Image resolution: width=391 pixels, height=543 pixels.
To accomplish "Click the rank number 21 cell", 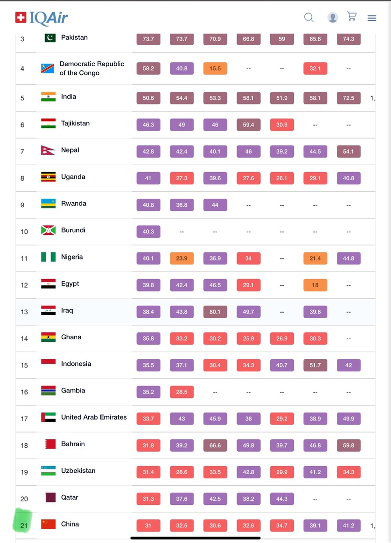I will pyautogui.click(x=24, y=525).
